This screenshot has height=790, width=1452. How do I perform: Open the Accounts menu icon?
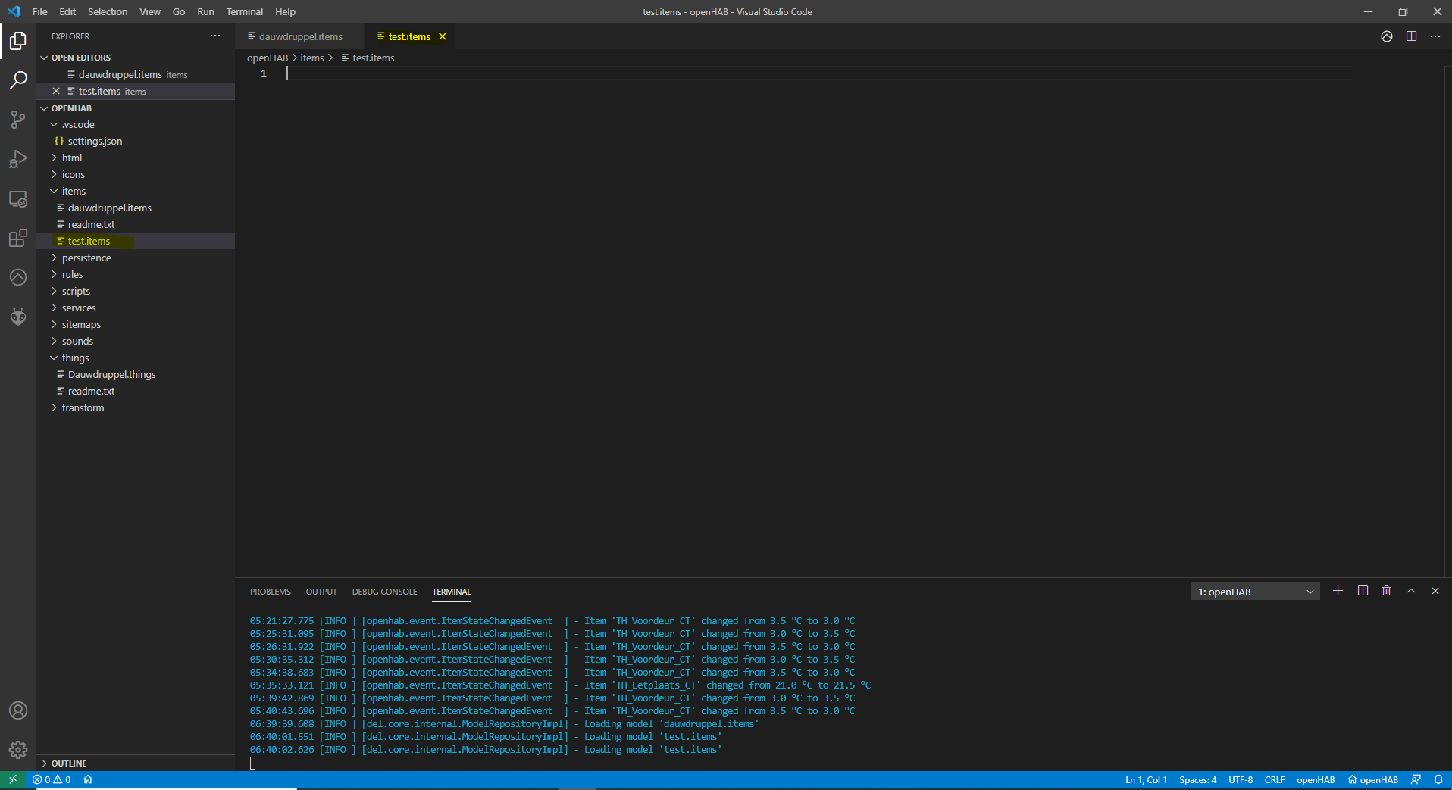tap(18, 710)
